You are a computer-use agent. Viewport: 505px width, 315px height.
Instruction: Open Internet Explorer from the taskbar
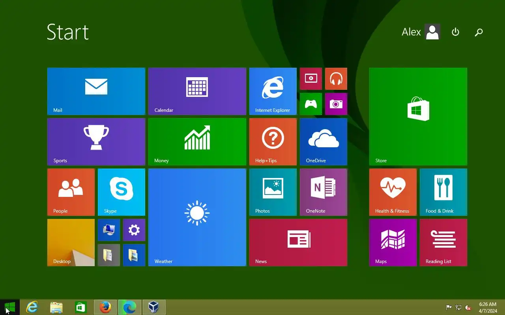coord(32,307)
